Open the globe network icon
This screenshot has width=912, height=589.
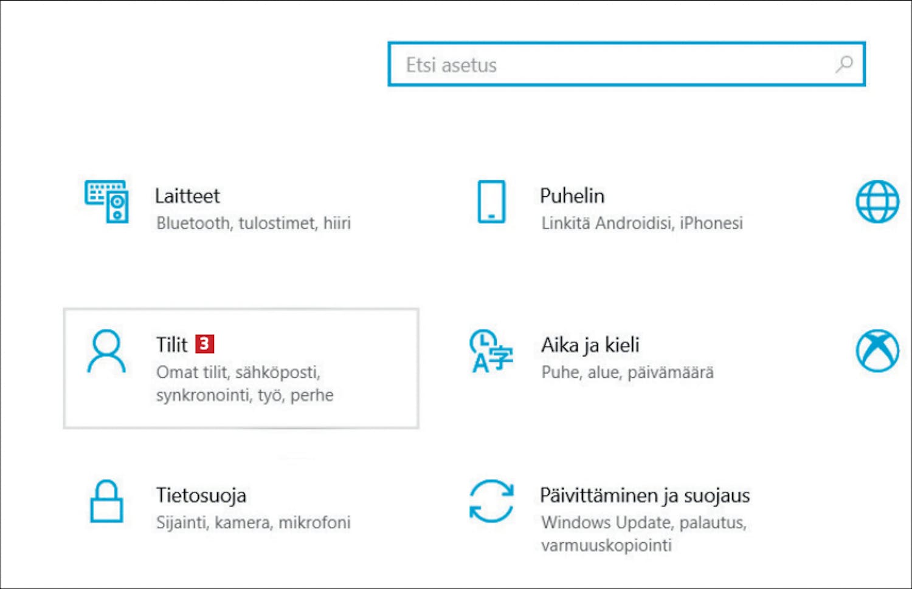point(877,202)
